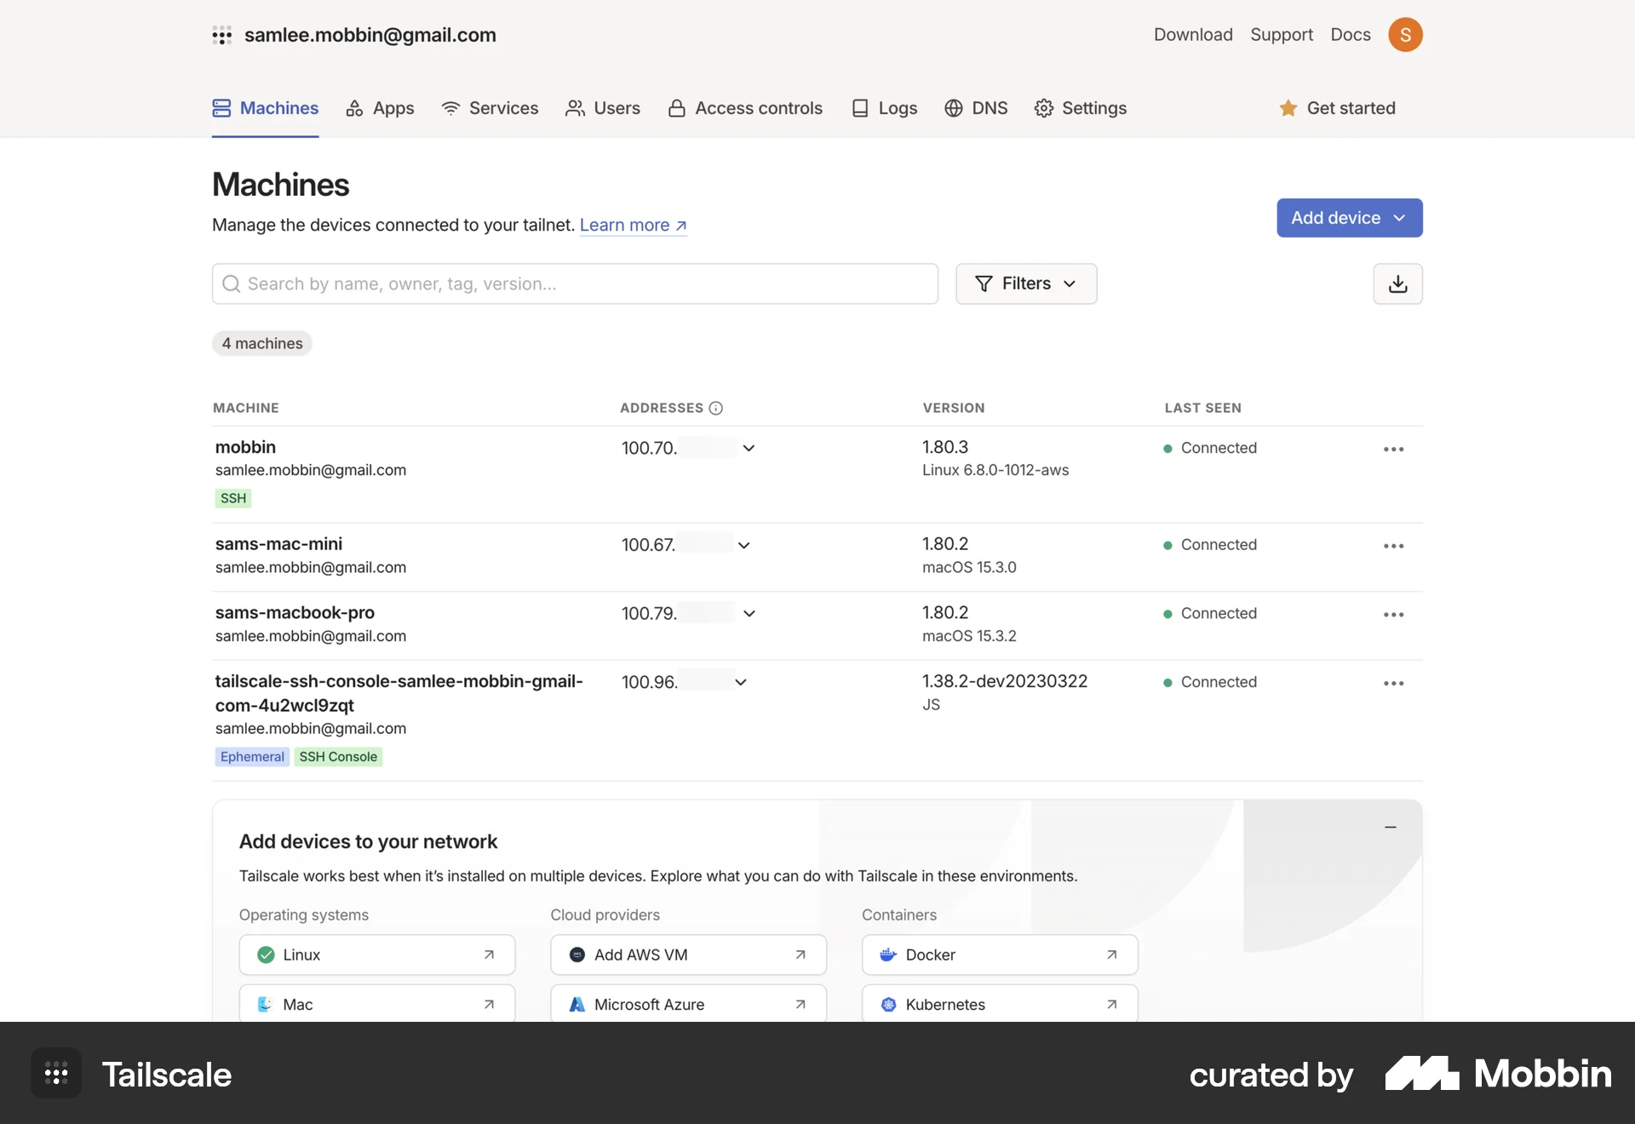Open the Users section icon
The width and height of the screenshot is (1635, 1124).
[576, 108]
